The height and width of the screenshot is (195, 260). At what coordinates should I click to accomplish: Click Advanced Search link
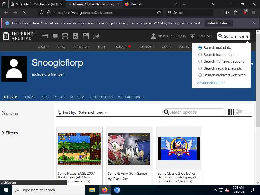(x=211, y=83)
